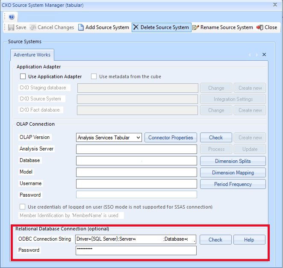Click the tab scroll left arrow
This screenshot has height=268, width=283.
coord(250,55)
